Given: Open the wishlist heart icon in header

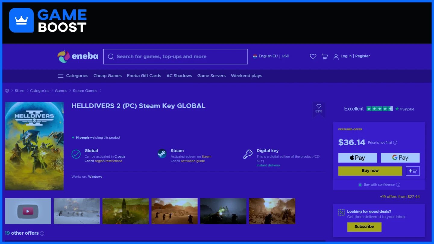Looking at the screenshot, I should click(x=313, y=56).
